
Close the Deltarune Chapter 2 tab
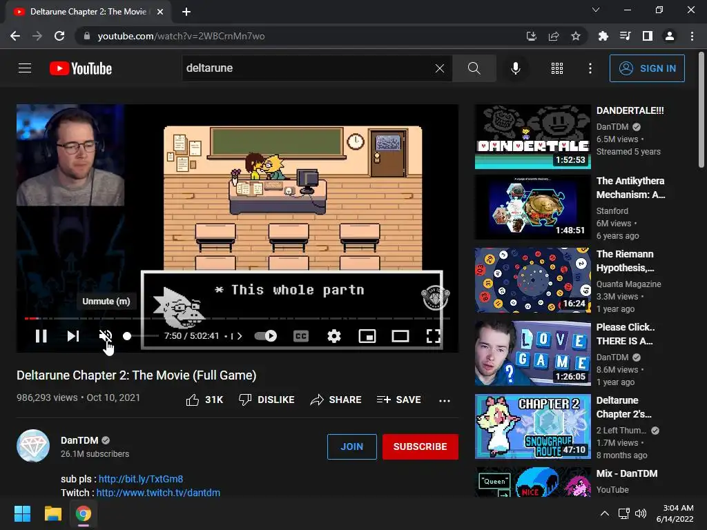pyautogui.click(x=160, y=12)
